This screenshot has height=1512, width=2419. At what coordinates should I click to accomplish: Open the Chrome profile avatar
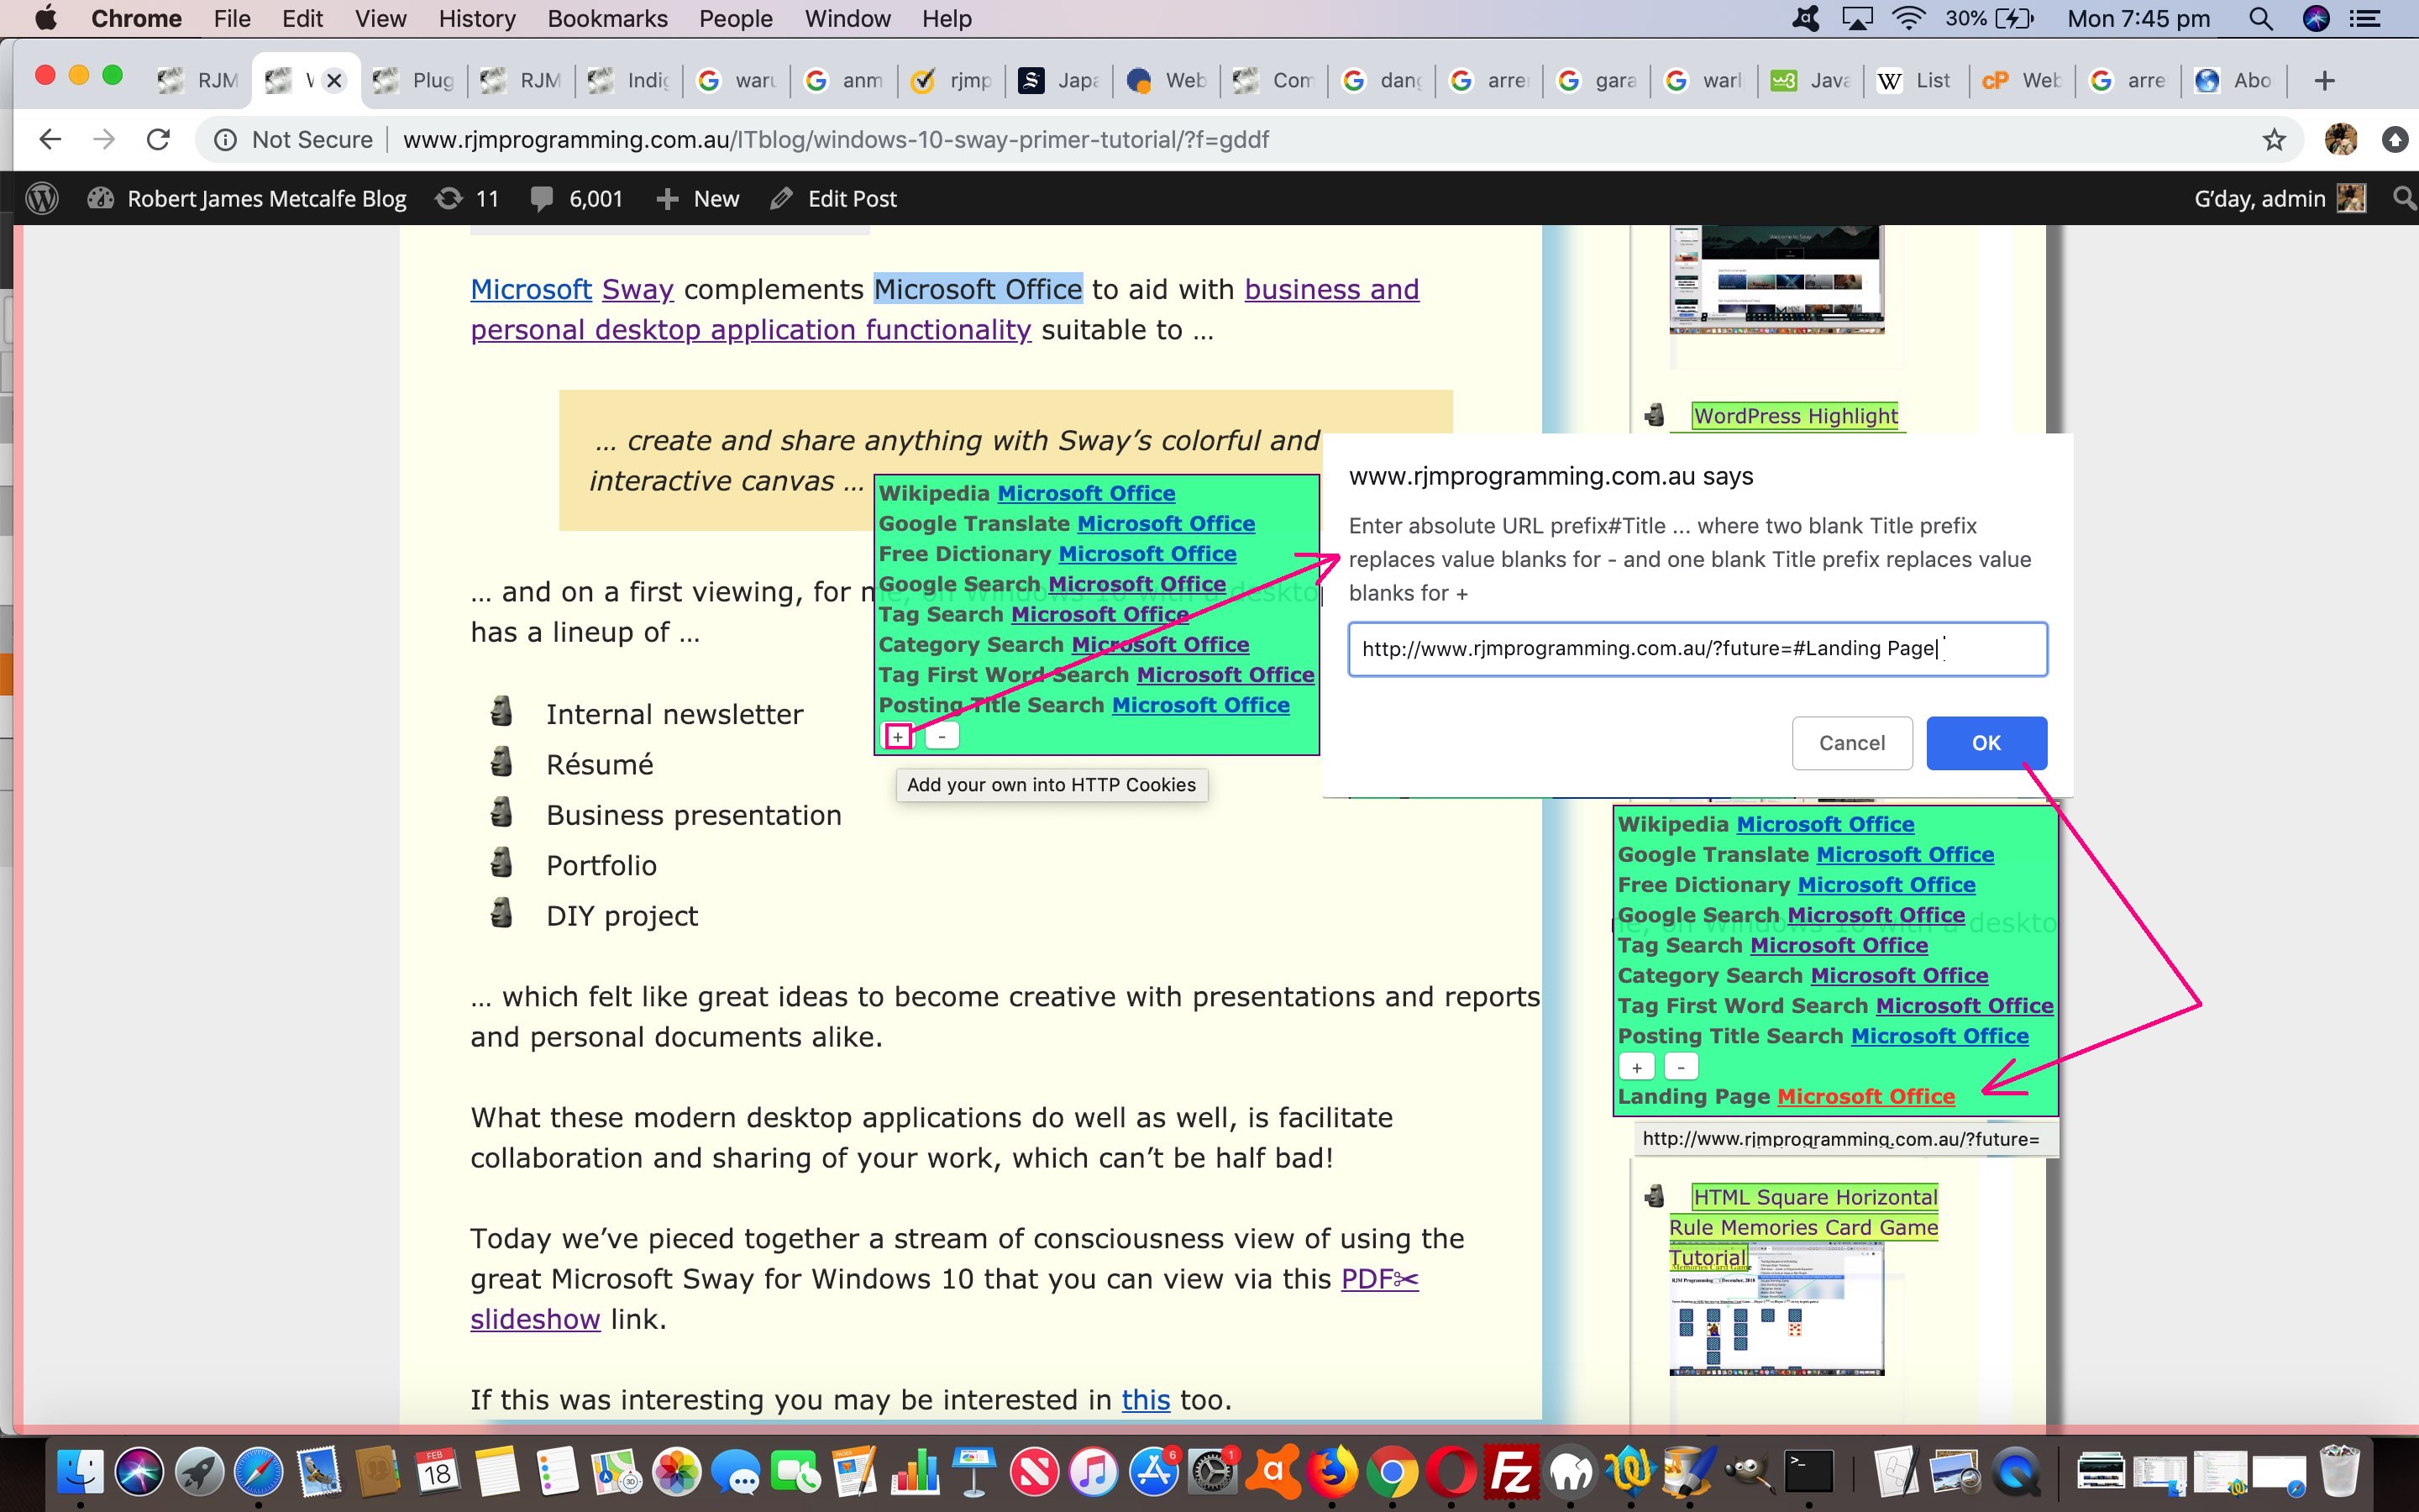(2340, 139)
